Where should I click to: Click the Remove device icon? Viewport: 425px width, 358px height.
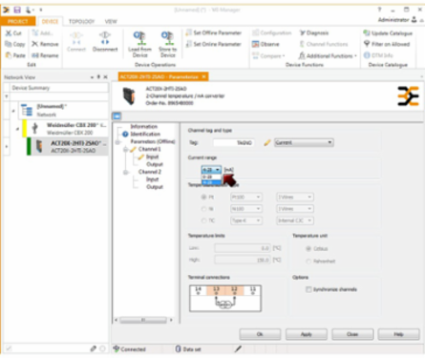[35, 44]
